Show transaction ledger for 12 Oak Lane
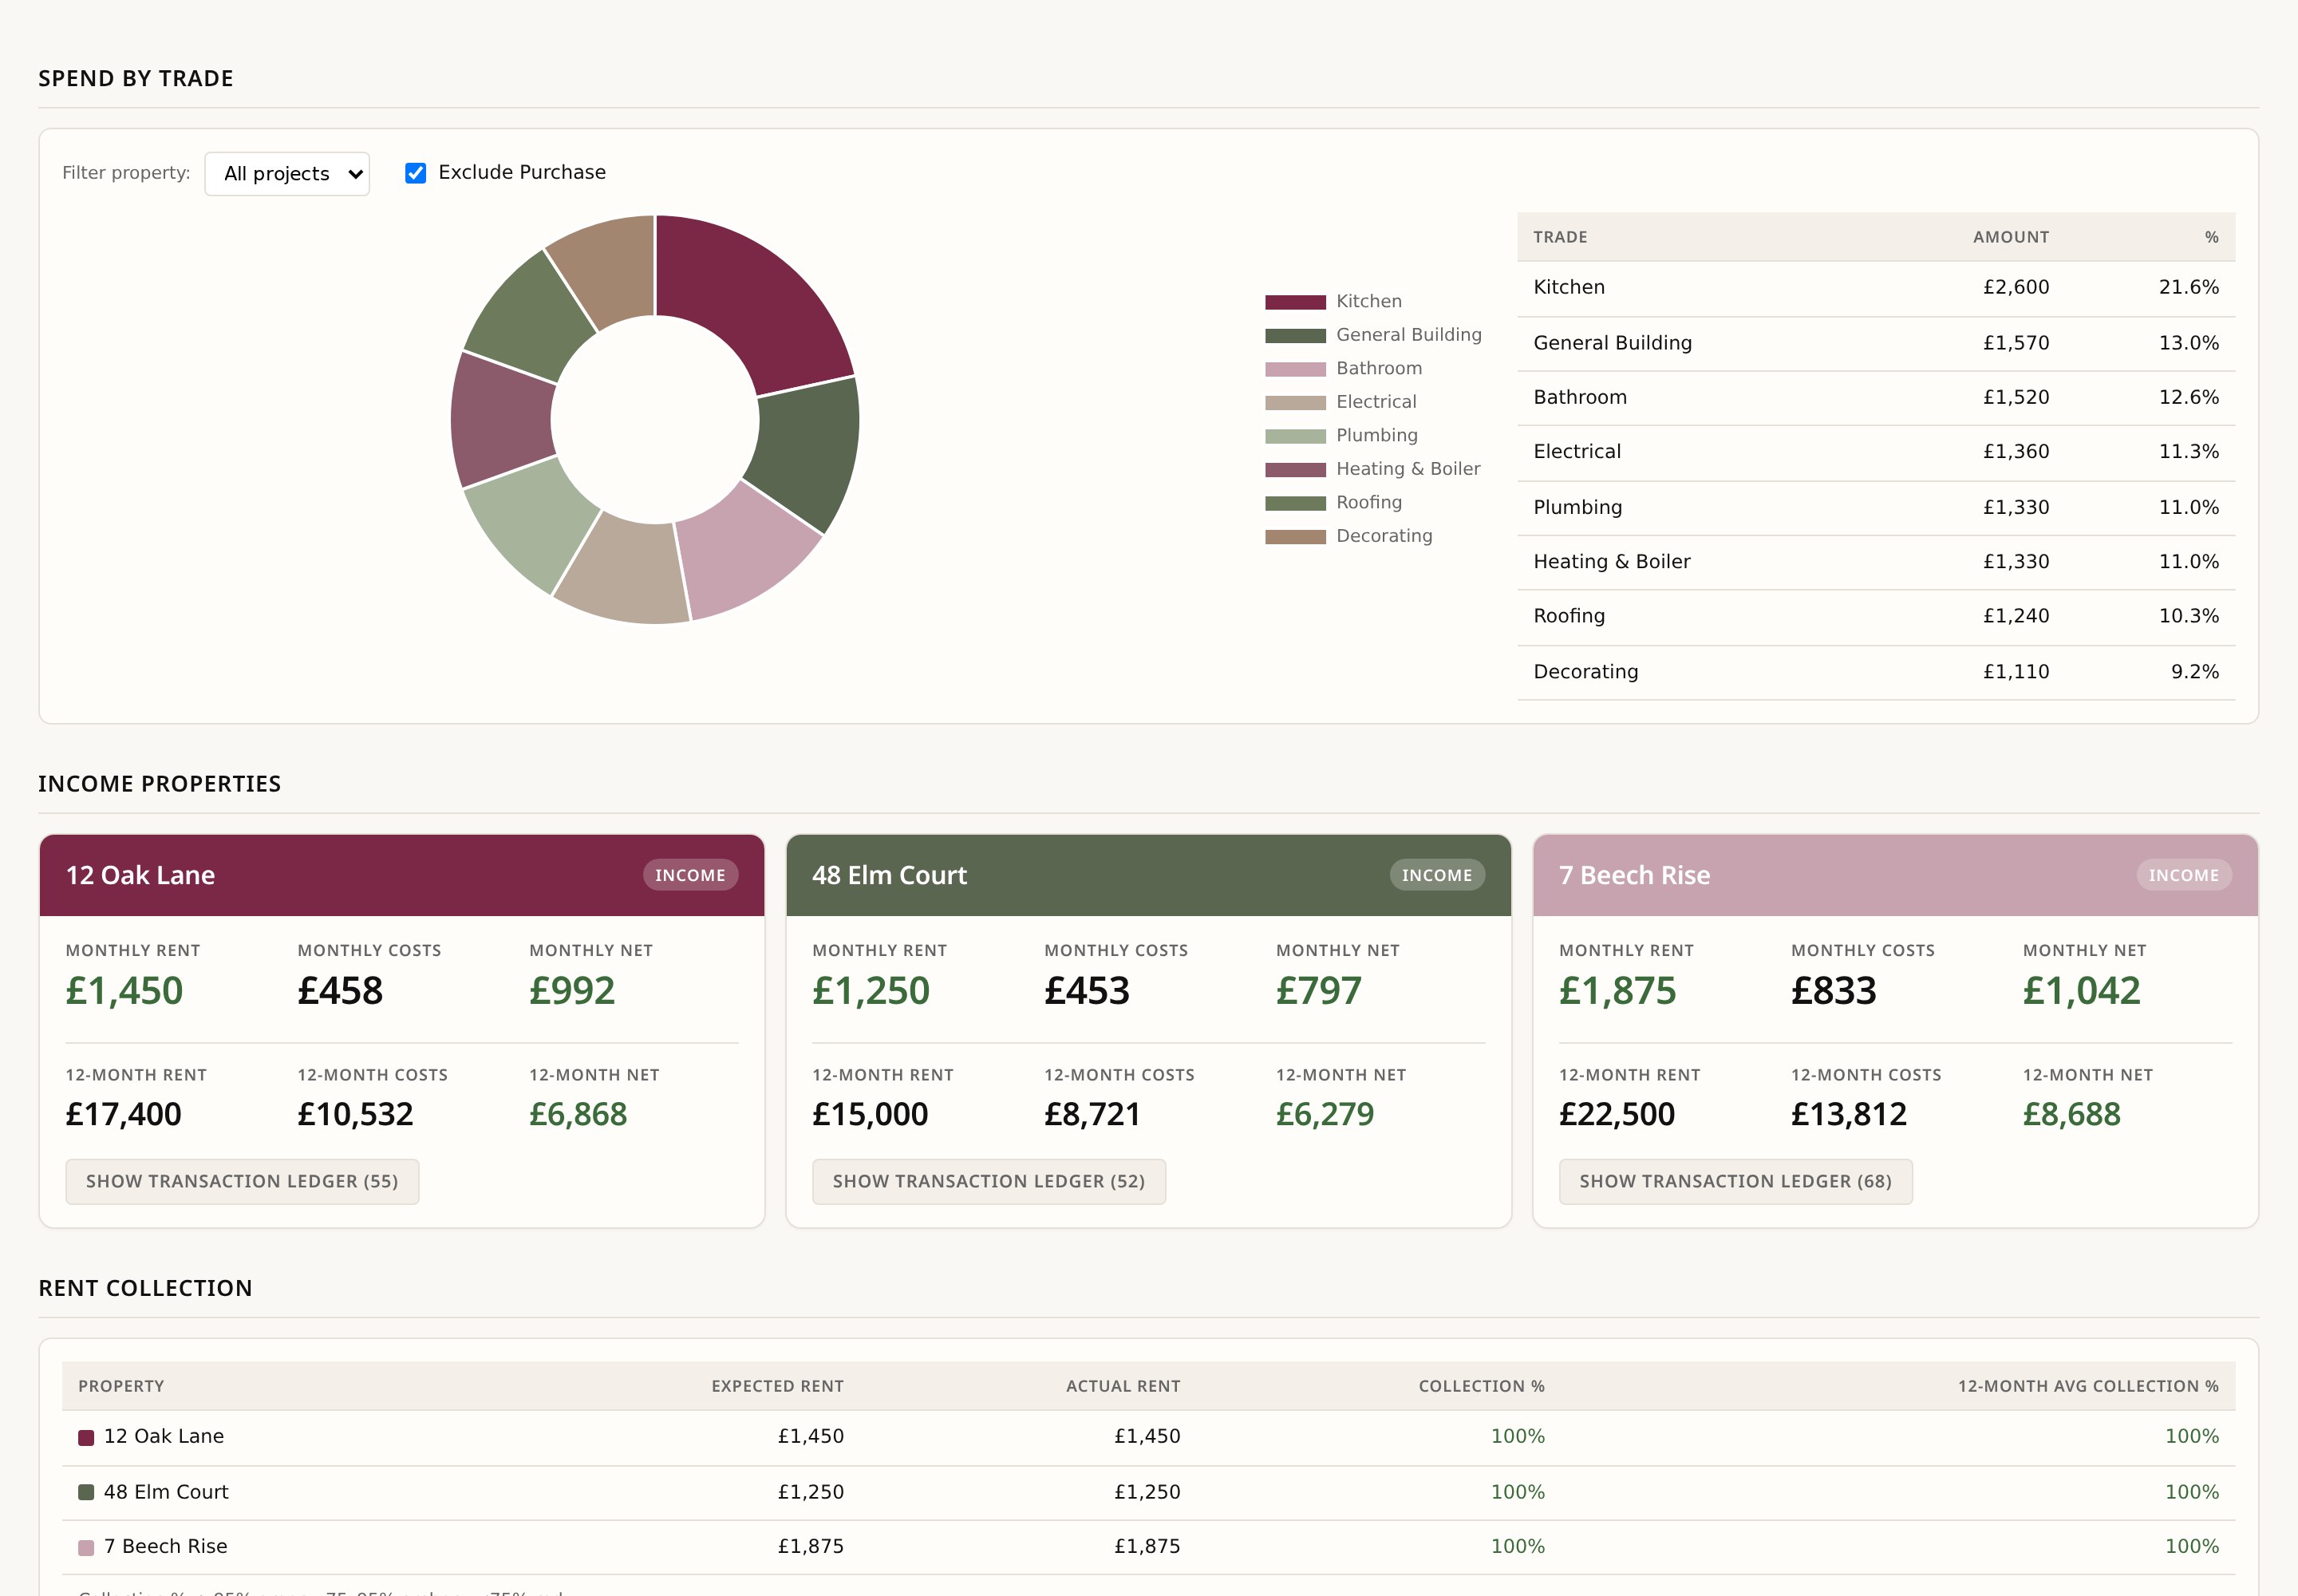2298x1596 pixels. click(242, 1181)
